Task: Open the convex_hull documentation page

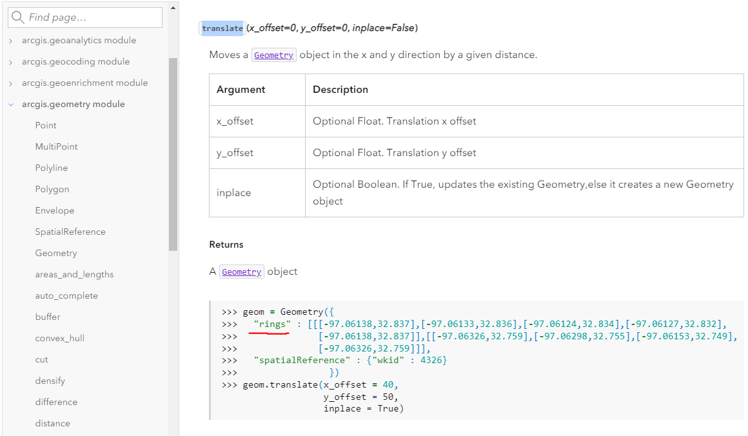Action: pyautogui.click(x=59, y=337)
